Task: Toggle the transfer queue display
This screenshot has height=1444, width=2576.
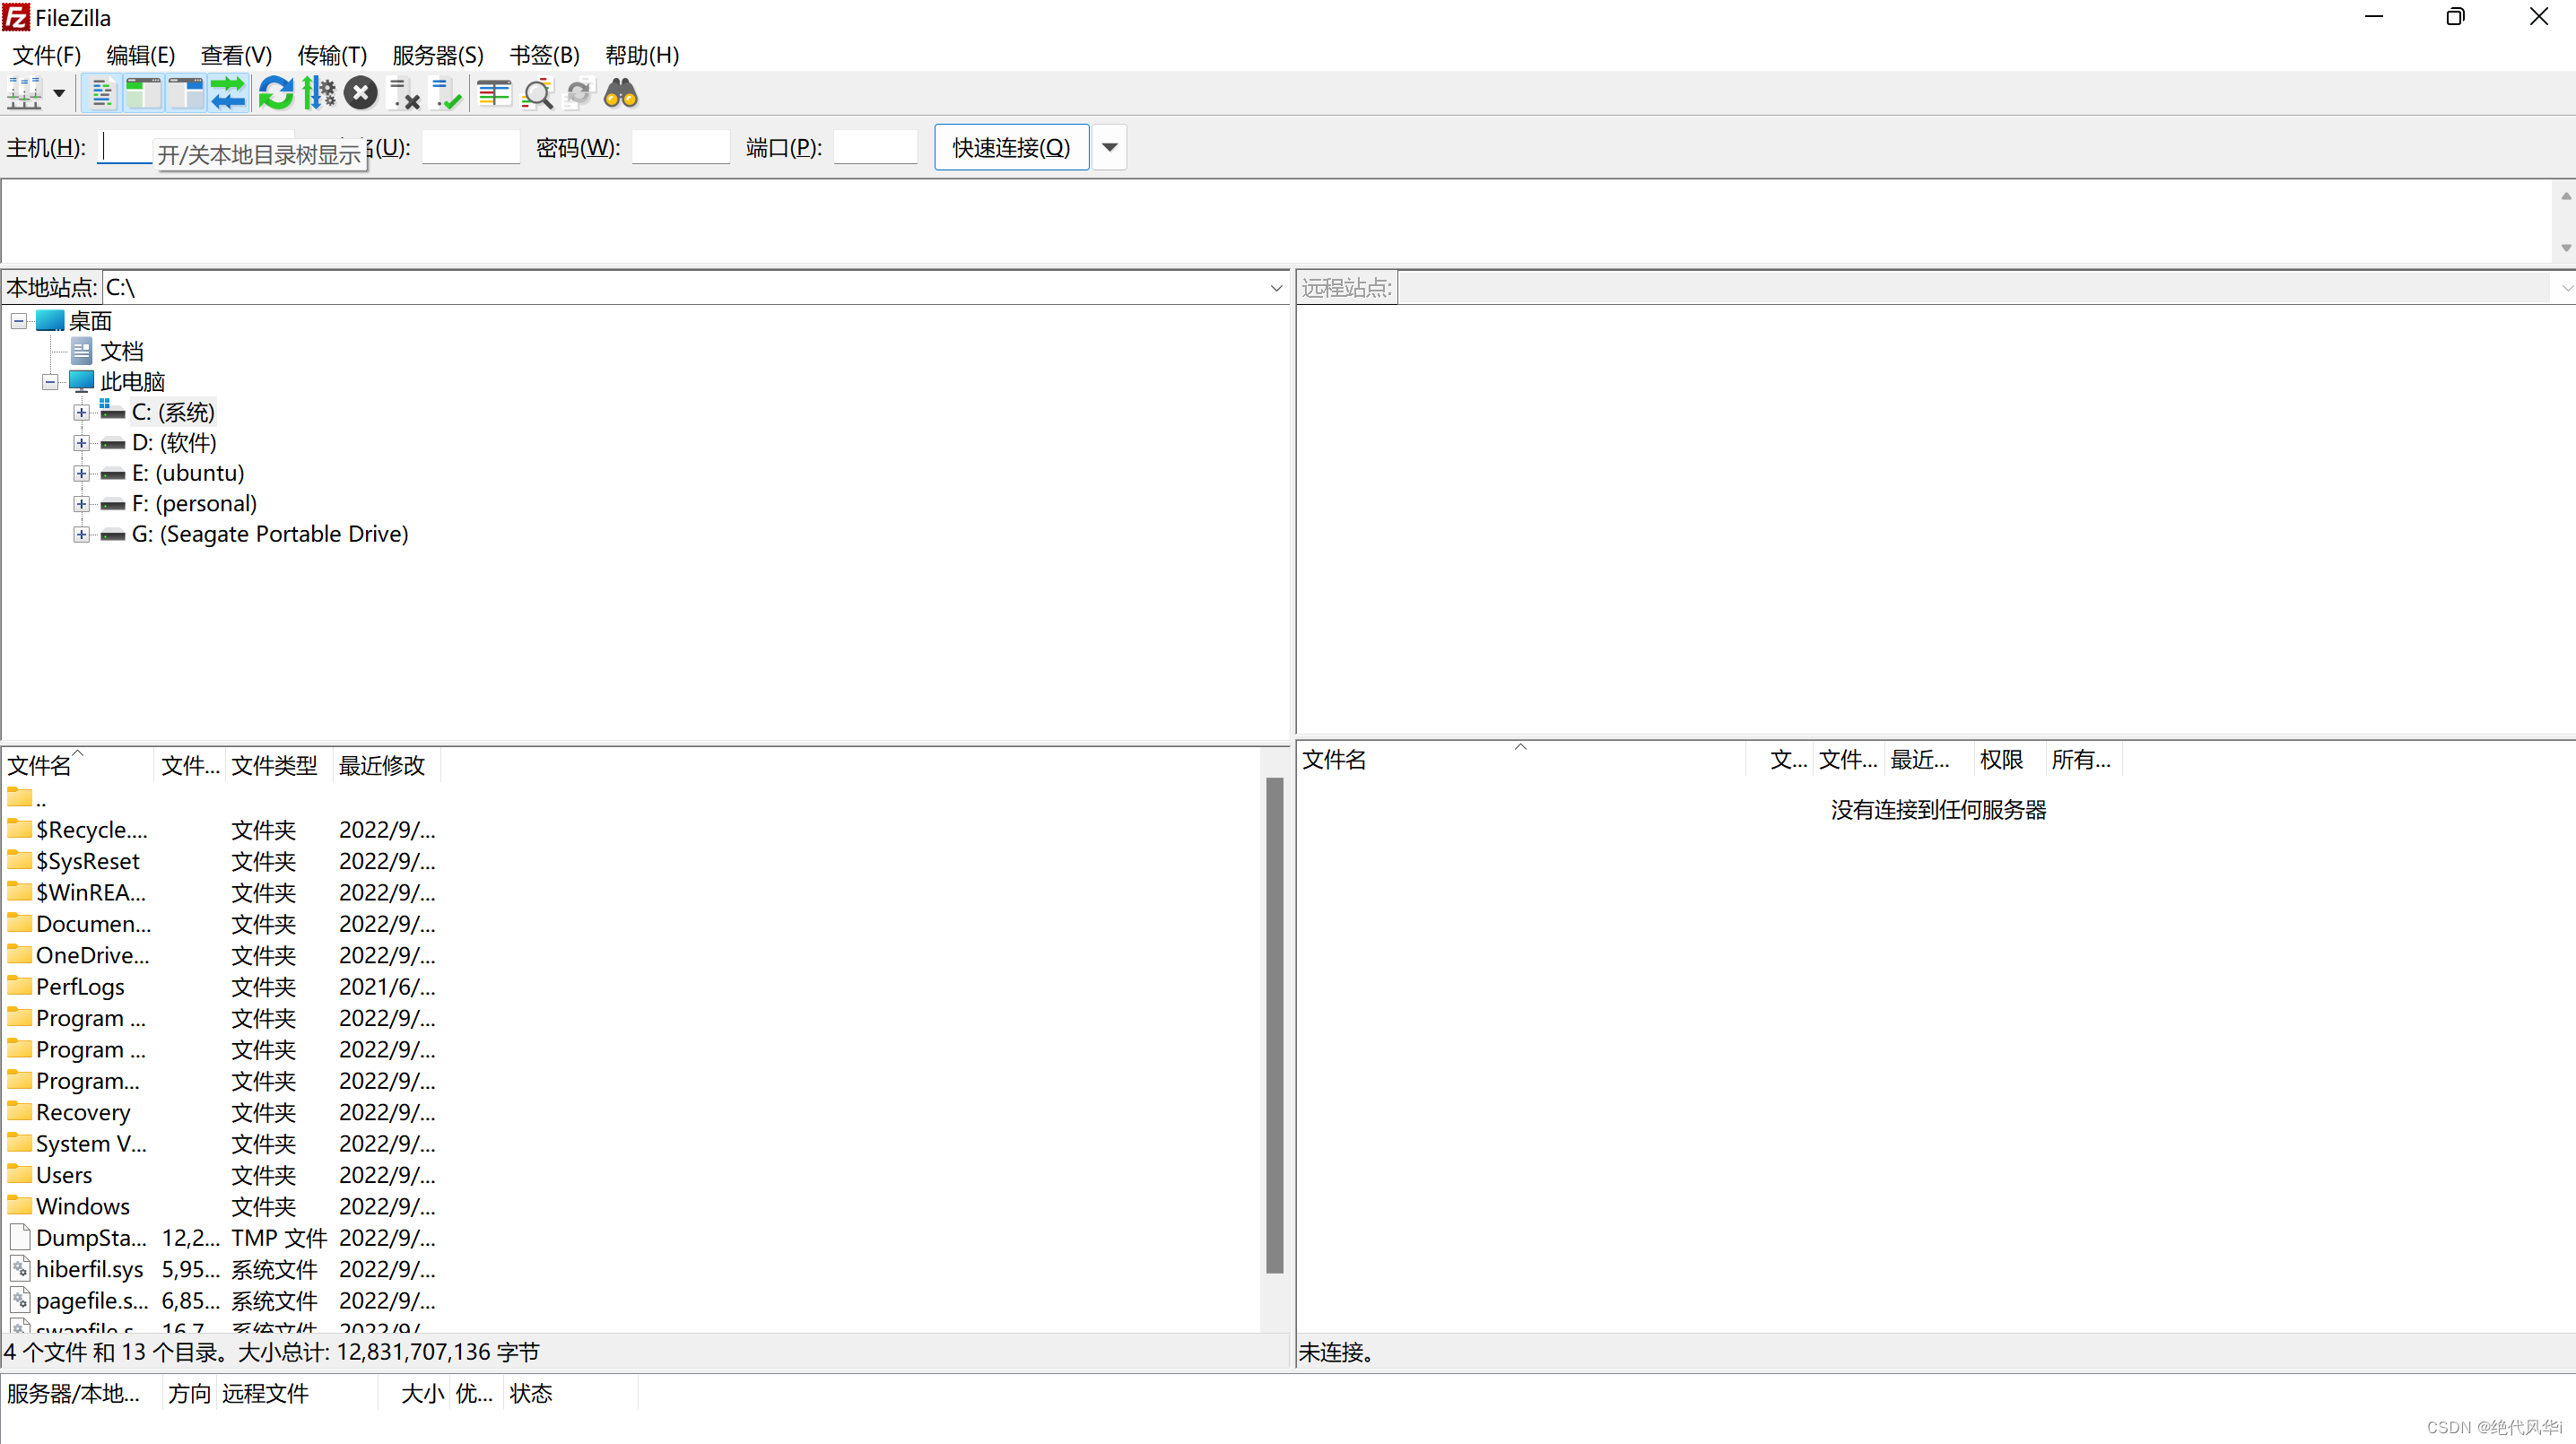Action: pyautogui.click(x=228, y=94)
